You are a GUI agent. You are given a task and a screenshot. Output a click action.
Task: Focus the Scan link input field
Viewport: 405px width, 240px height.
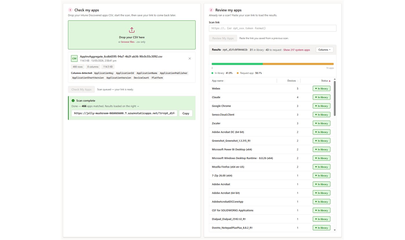pos(273,28)
